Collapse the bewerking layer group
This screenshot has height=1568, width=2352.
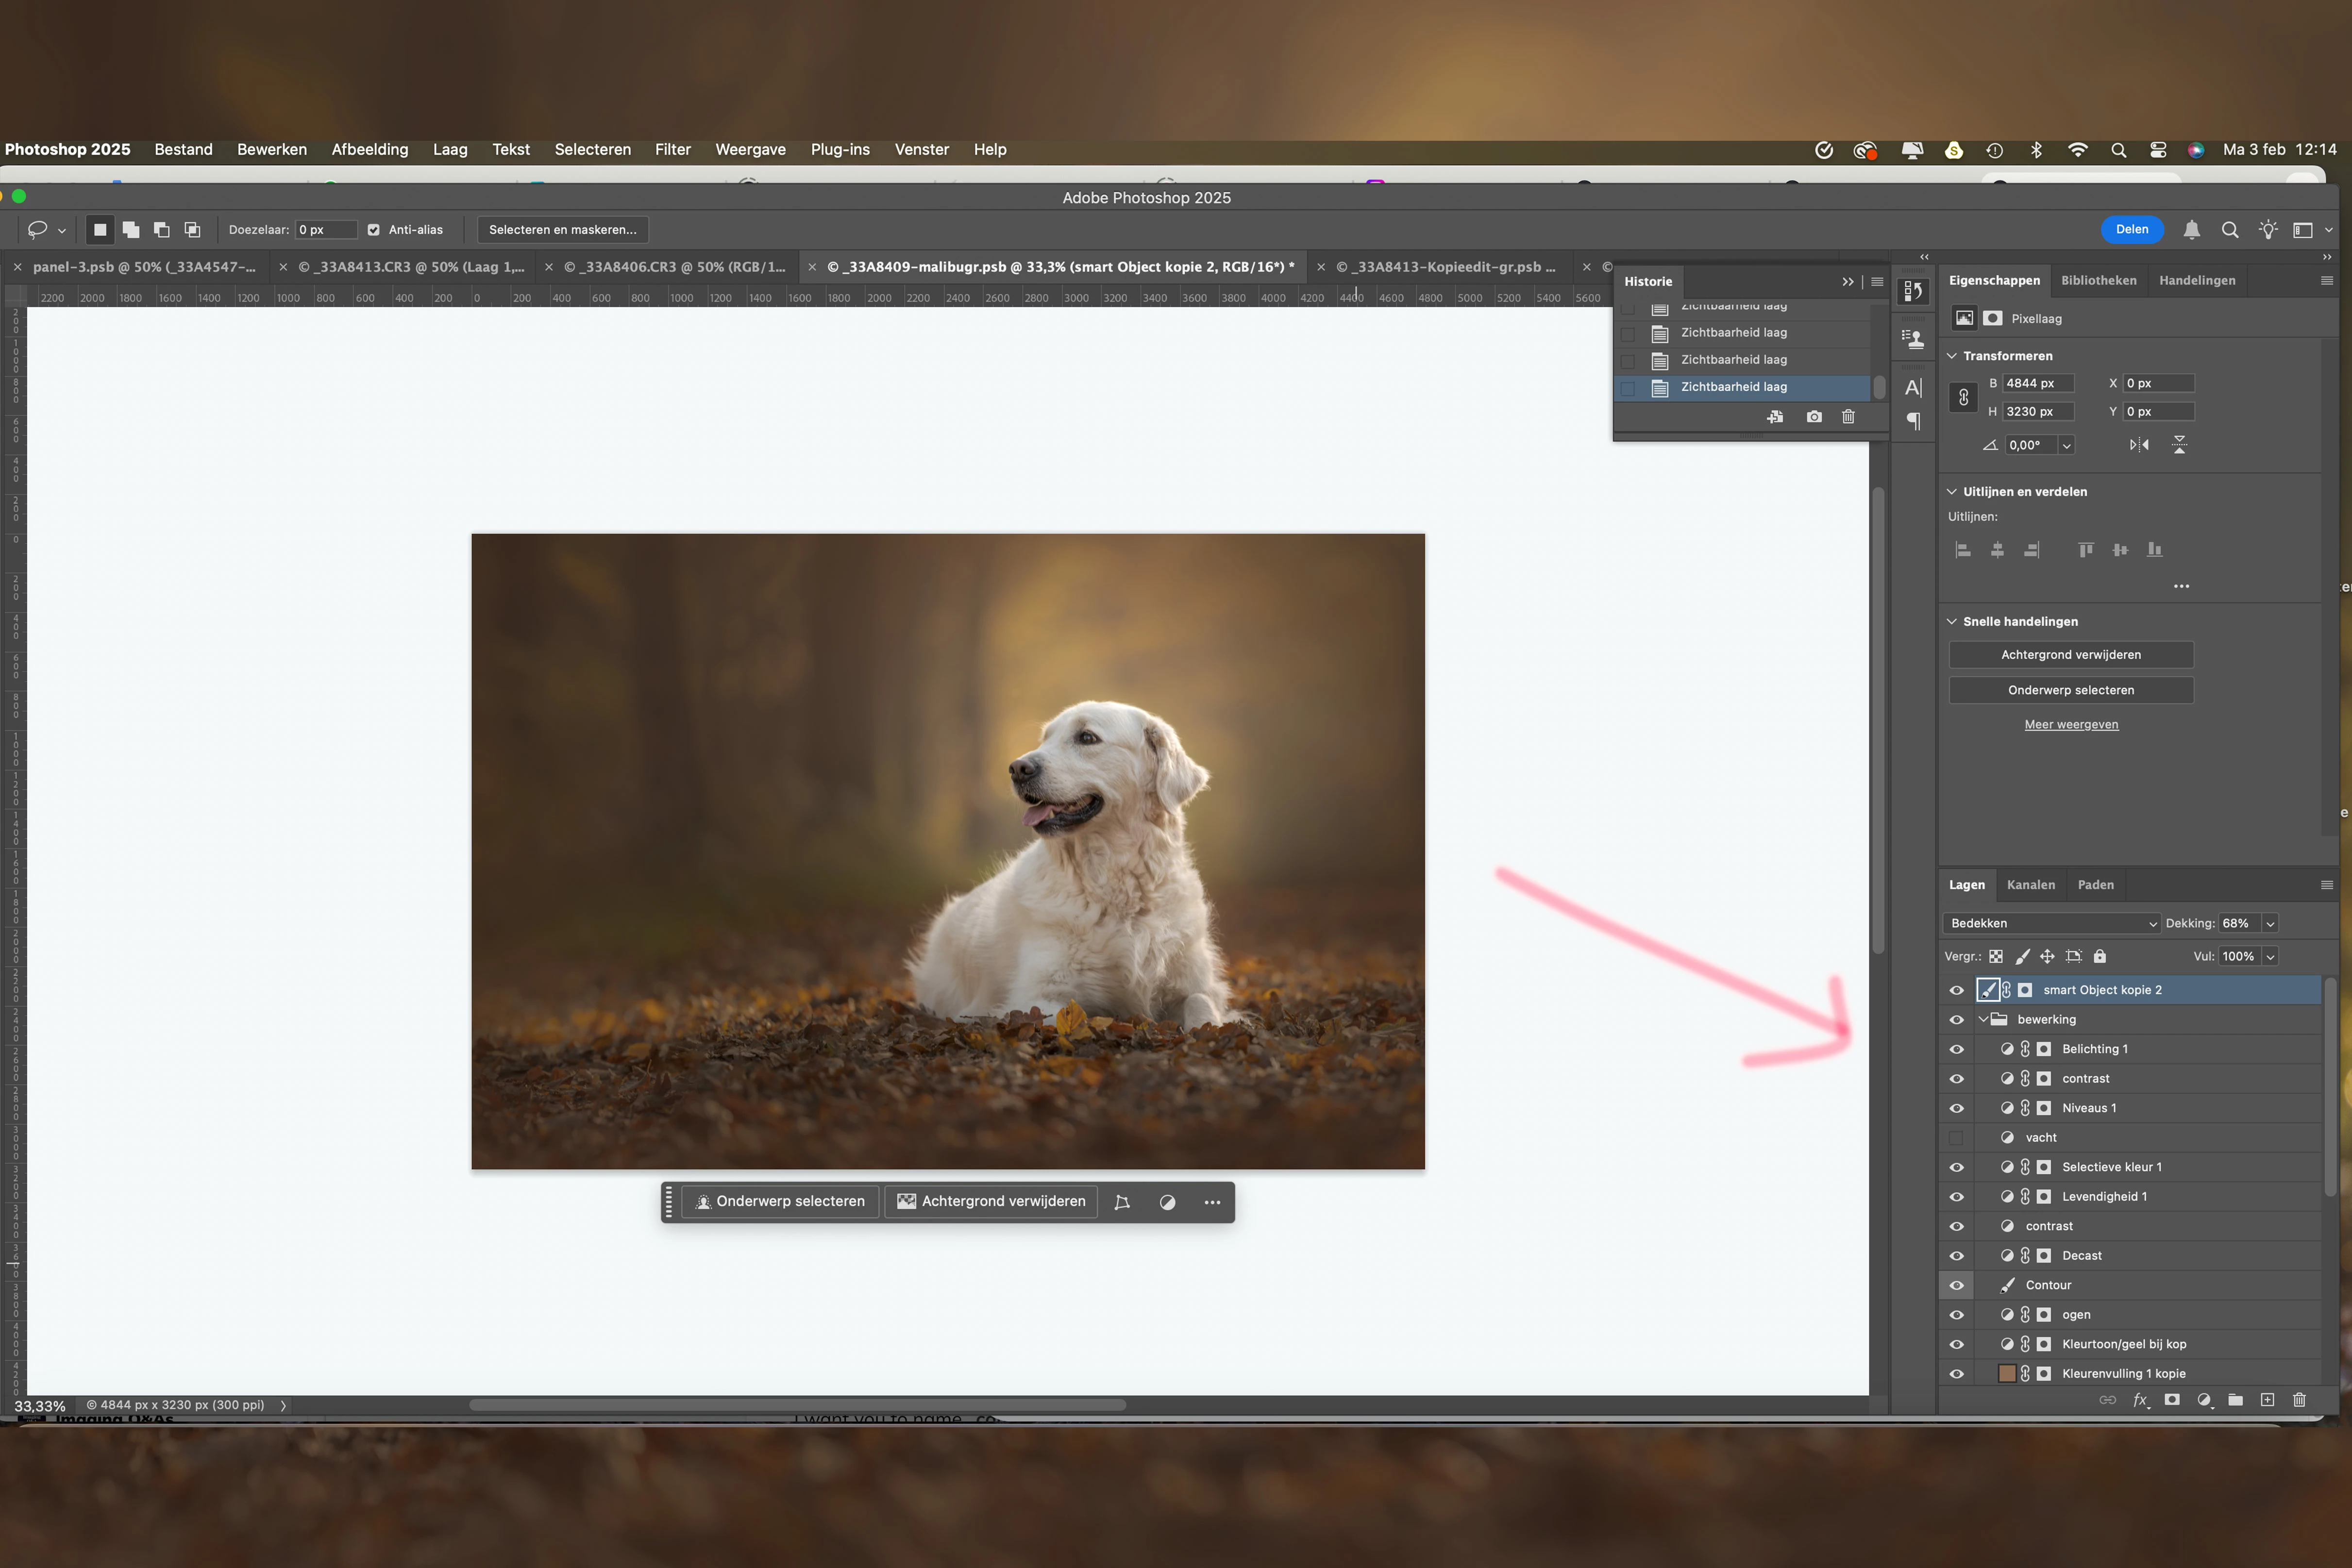[x=1983, y=1019]
